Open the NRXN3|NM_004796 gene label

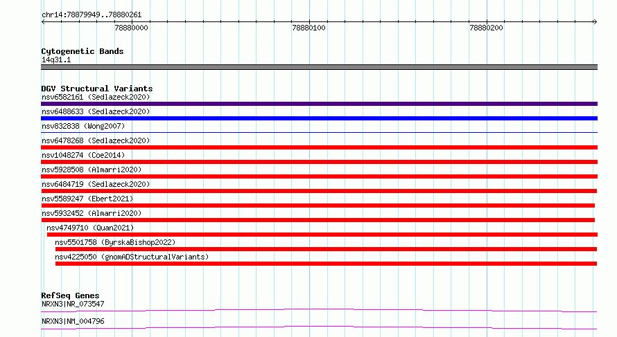click(x=73, y=321)
